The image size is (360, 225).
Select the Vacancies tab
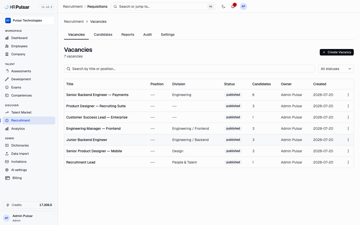pos(76,34)
